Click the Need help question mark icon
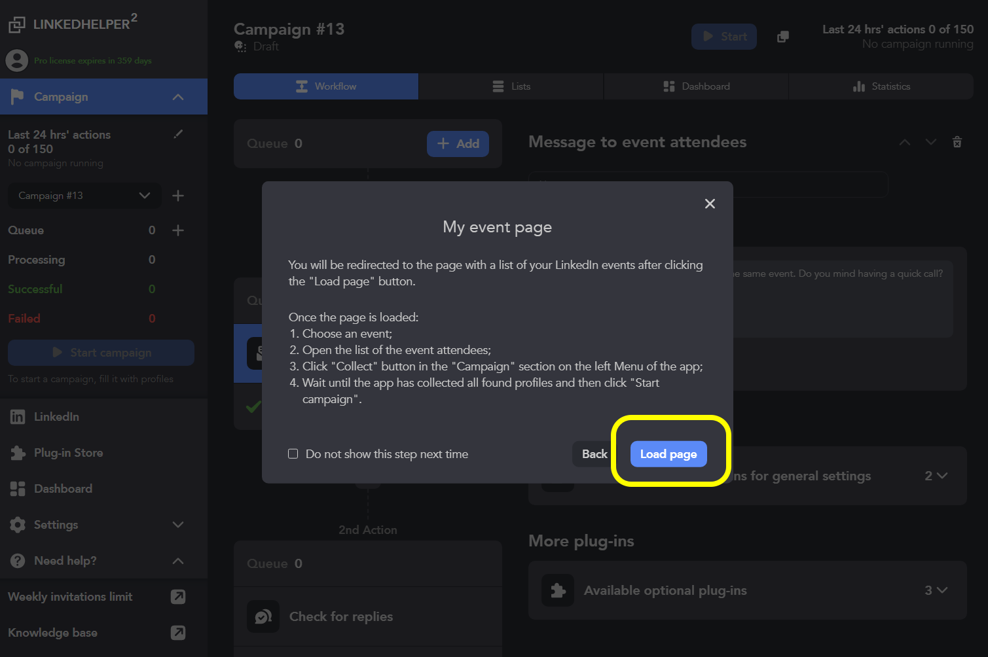This screenshot has width=988, height=657. coord(18,561)
